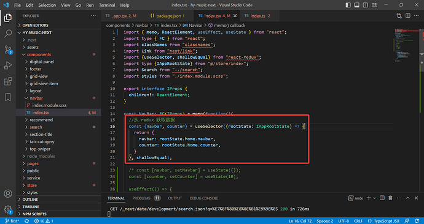Collapse the HY-MUSIC-NEXT section

tap(58, 32)
